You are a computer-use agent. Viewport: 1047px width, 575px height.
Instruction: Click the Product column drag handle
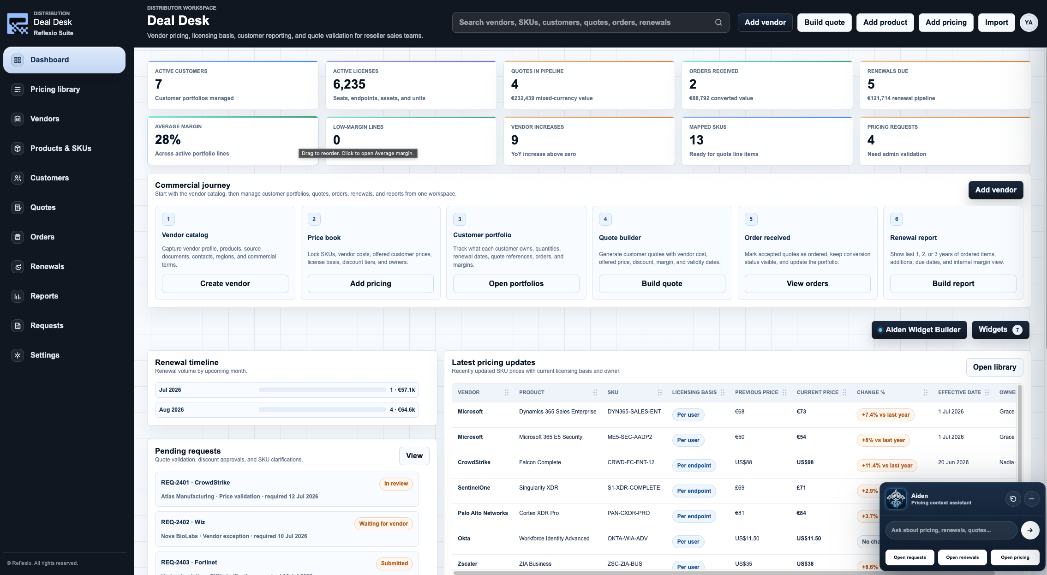(595, 393)
